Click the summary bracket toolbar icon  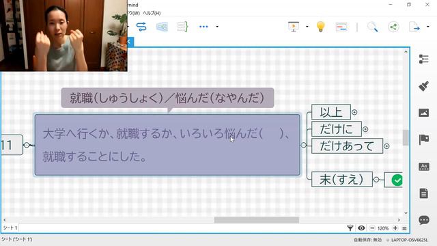[182, 27]
